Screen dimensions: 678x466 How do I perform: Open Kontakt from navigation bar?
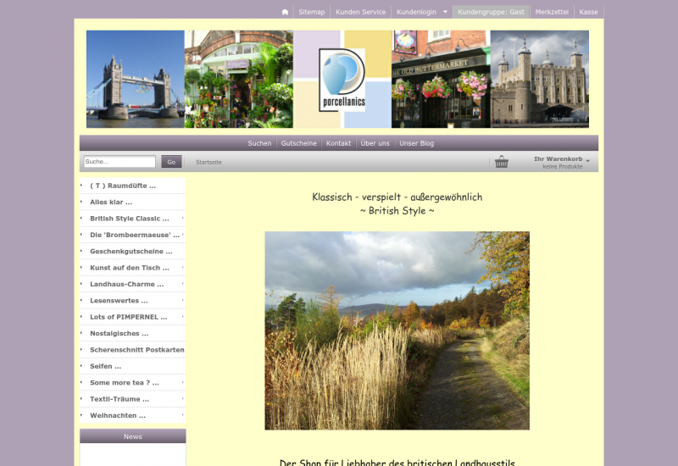click(338, 143)
